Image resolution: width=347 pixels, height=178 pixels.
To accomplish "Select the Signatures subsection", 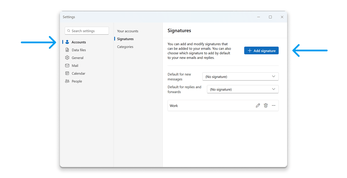I will pyautogui.click(x=125, y=39).
